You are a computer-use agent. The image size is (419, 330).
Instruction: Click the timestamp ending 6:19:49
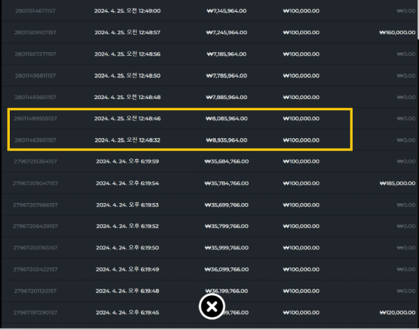(128, 269)
